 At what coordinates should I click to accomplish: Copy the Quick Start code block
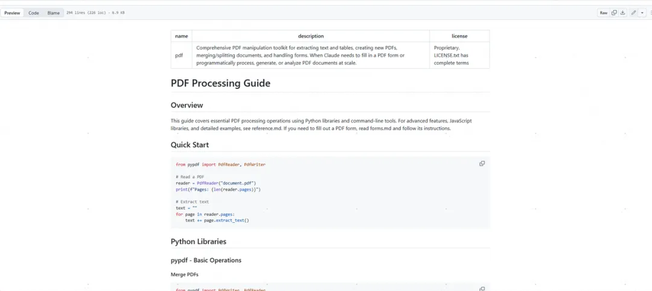coord(482,164)
